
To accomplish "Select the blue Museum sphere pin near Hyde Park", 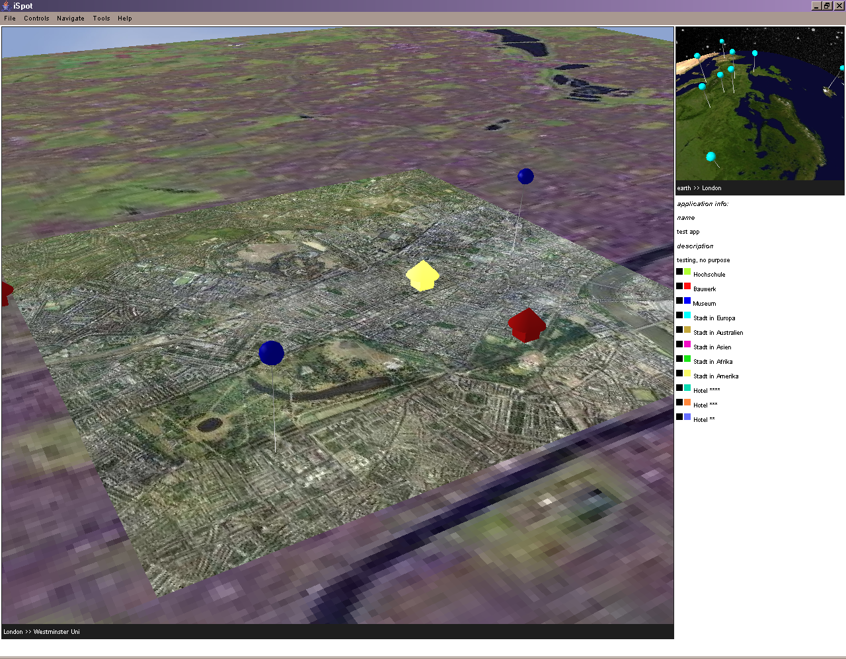I will click(271, 353).
